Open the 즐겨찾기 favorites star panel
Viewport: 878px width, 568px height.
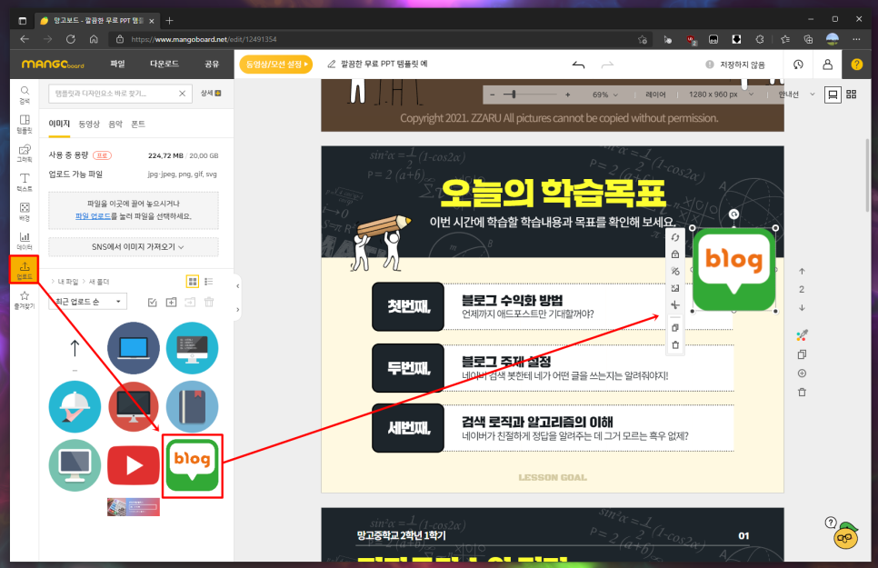pos(25,300)
